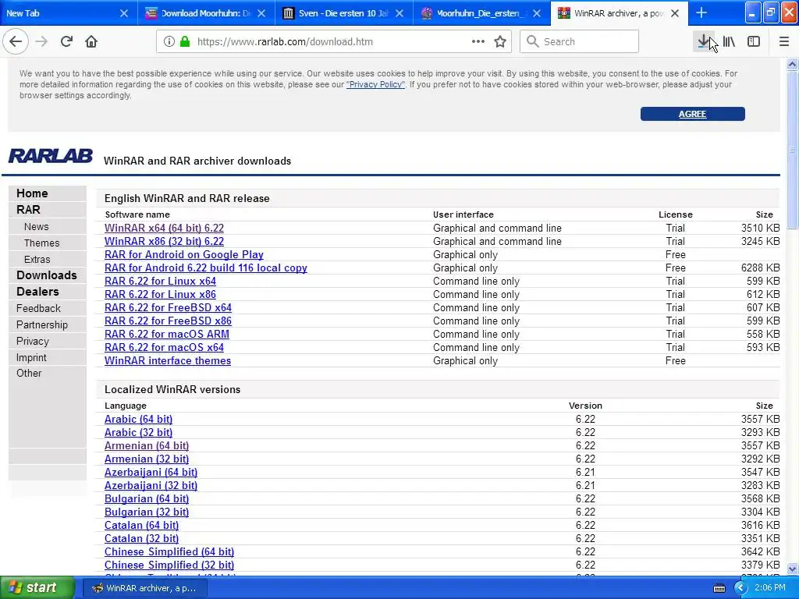This screenshot has height=599, width=799.
Task: Open Downloads in the sidebar
Action: pyautogui.click(x=46, y=275)
